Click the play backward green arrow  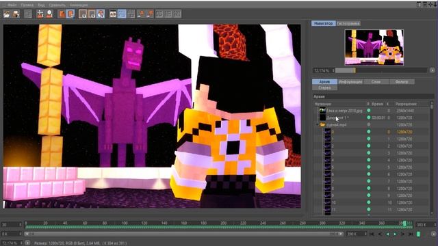coord(387,234)
